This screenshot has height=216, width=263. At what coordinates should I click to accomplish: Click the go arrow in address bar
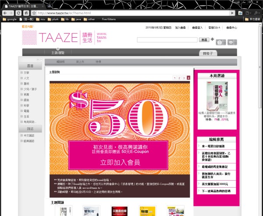(x=232, y=13)
